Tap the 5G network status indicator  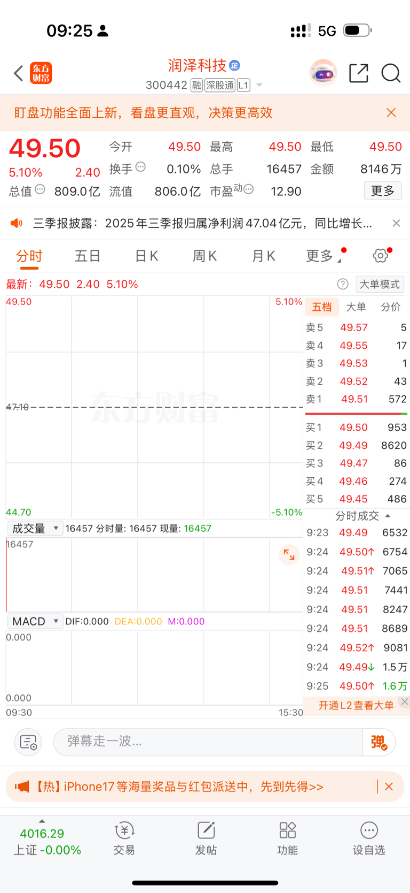click(x=327, y=31)
